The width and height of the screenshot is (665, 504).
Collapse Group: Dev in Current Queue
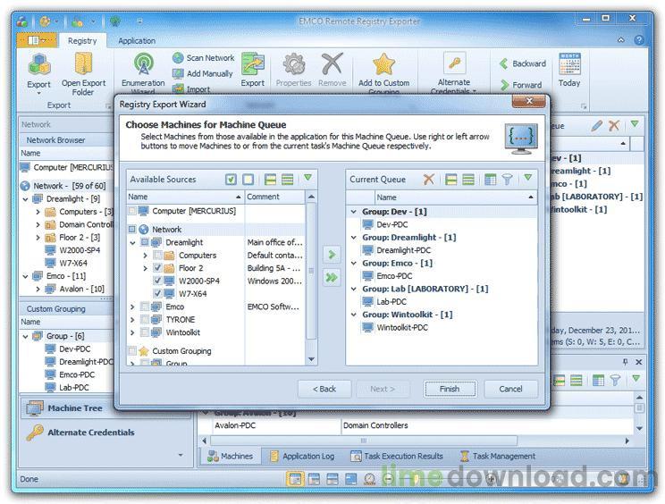353,211
